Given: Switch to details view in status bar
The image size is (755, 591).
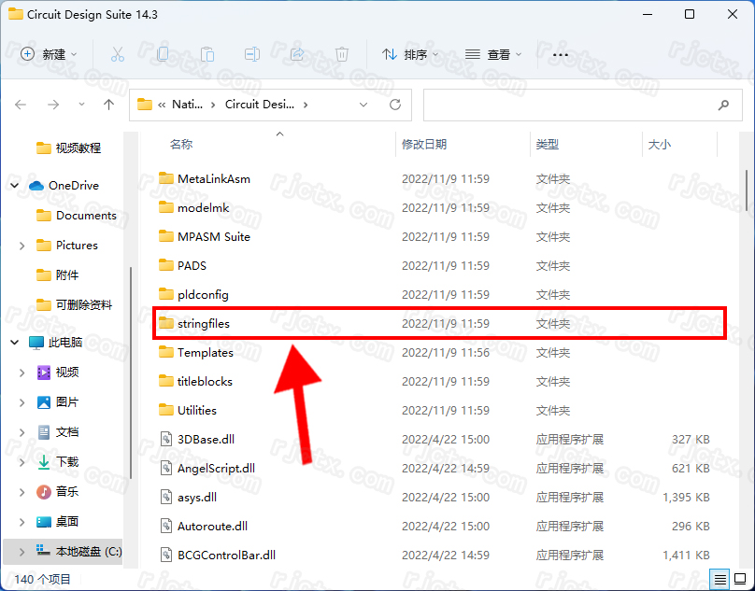Looking at the screenshot, I should point(719,580).
